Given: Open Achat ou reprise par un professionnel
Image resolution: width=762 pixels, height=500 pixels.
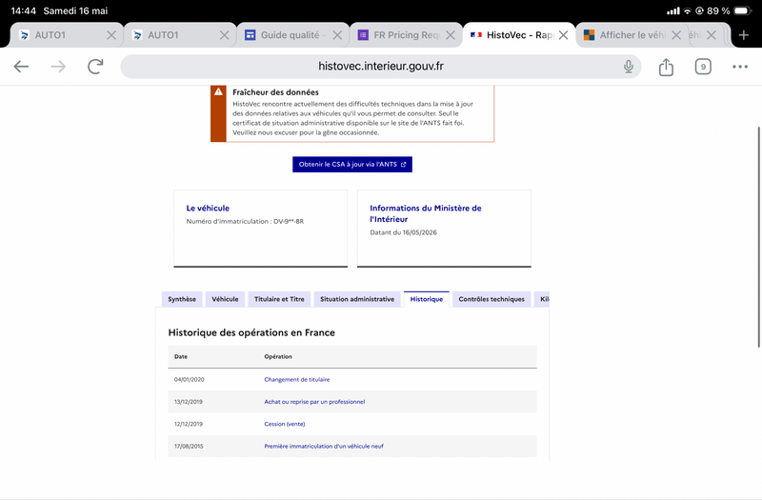Looking at the screenshot, I should [314, 402].
